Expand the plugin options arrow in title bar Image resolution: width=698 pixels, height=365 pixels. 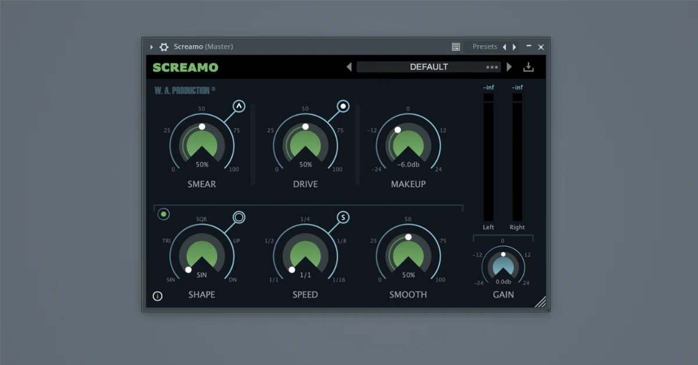[152, 47]
